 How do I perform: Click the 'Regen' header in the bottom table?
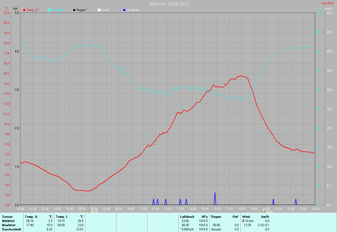216,217
